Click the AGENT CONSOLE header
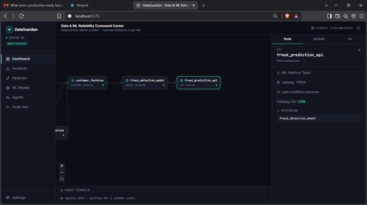This screenshot has height=205, width=367. click(x=77, y=190)
